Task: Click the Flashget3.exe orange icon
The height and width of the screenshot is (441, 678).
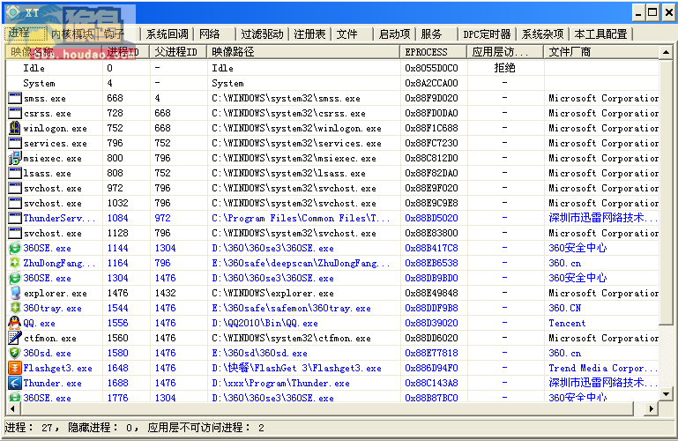Action: click(x=15, y=368)
